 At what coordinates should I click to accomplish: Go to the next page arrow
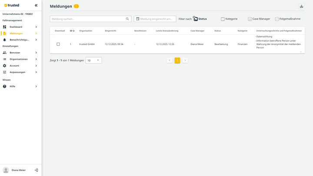(185, 60)
